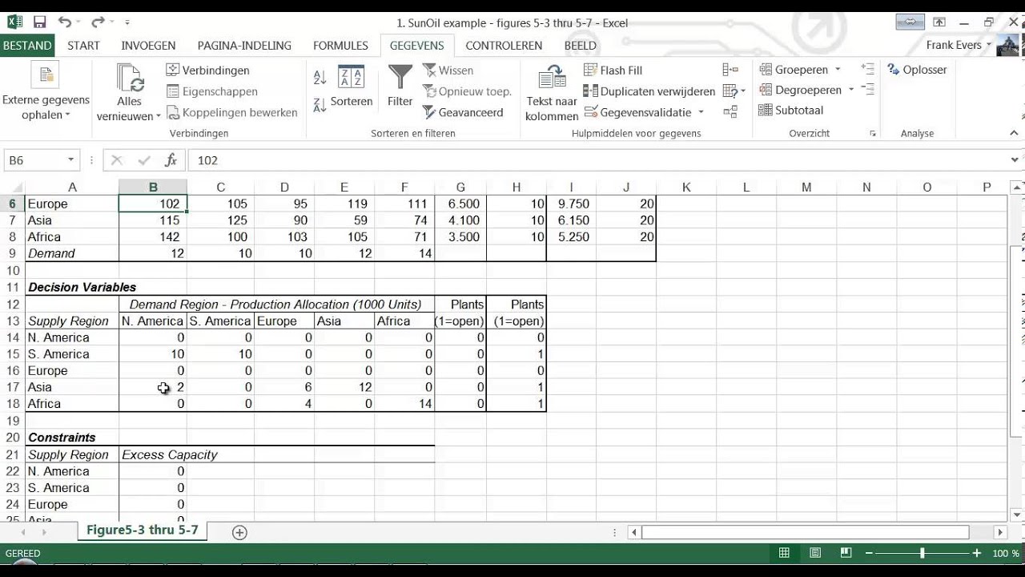
Task: Click Tekst naar kolommen
Action: (552, 93)
